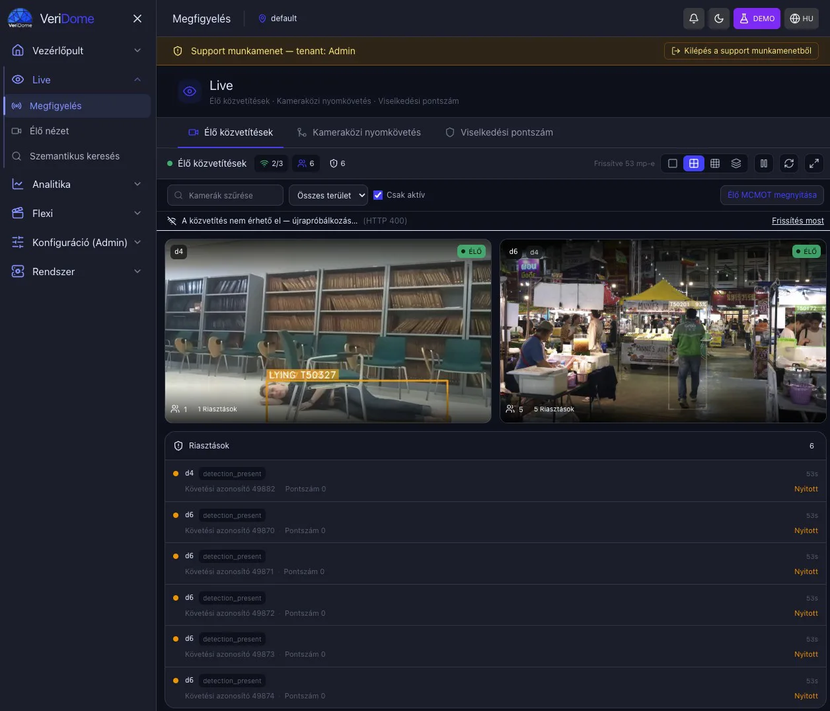Viewport: 830px width, 711px height.
Task: Select Megfigyelés in the sidebar
Action: pos(77,106)
